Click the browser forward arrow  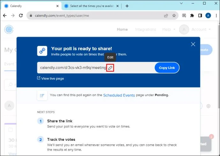13,16
